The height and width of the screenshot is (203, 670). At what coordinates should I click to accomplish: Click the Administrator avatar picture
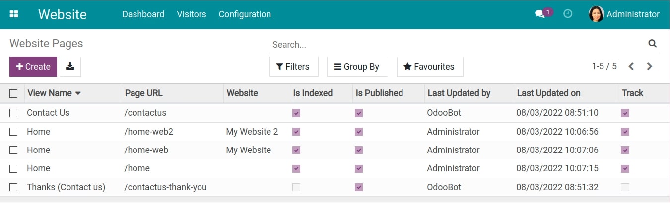pyautogui.click(x=596, y=14)
